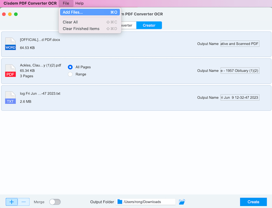Click the 65.34 KB size text
This screenshot has height=208, width=272.
pyautogui.click(x=27, y=71)
